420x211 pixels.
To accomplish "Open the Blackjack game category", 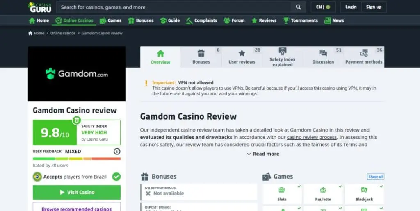I will point(364,194).
